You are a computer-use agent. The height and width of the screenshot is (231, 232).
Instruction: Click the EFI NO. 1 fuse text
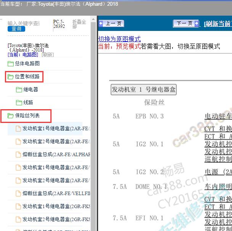(x=150, y=218)
